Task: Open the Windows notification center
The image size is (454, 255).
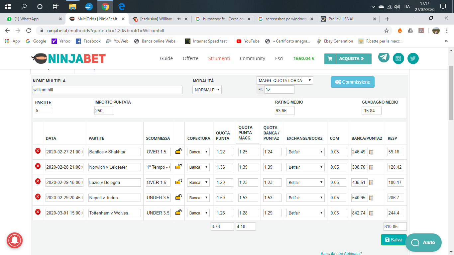Action: (443, 6)
